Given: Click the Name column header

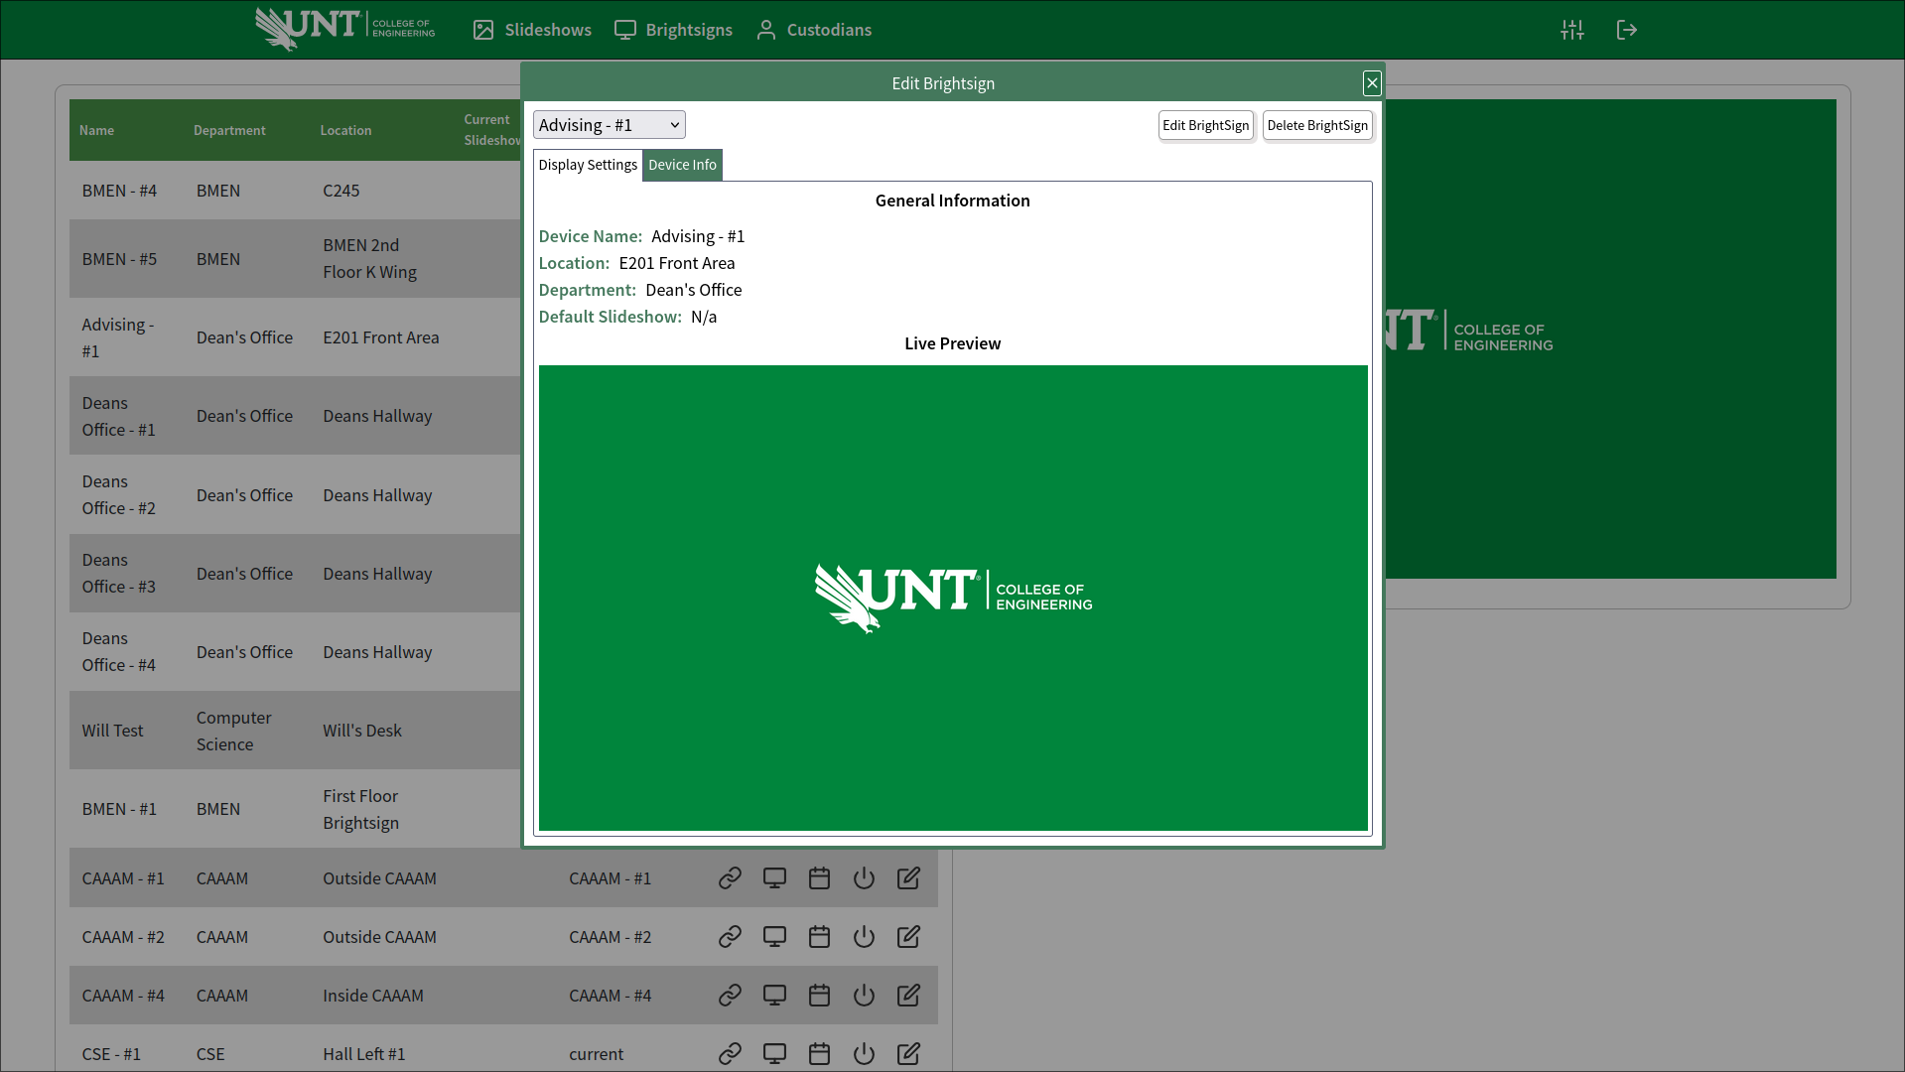Looking at the screenshot, I should (x=96, y=130).
